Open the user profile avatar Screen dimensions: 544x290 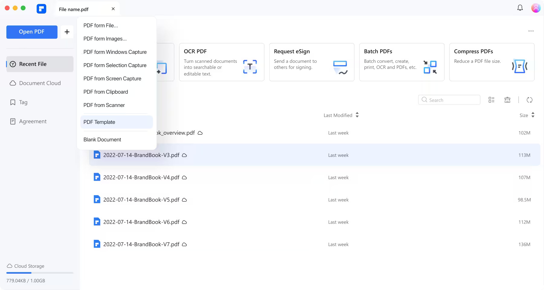536,8
